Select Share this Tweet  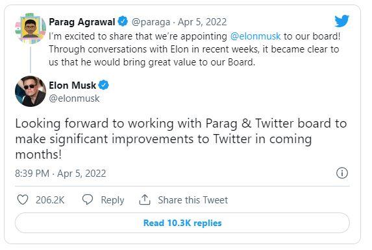[x=193, y=200]
